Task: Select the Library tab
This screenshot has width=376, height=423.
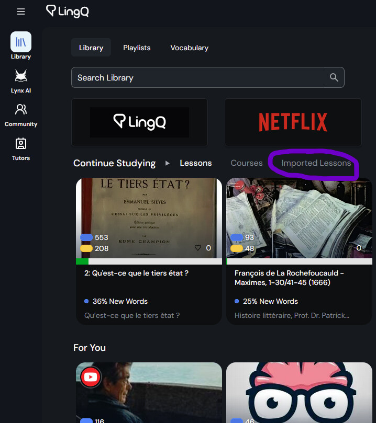Action: coord(91,48)
